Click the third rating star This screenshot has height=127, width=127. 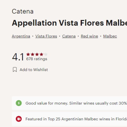click(x=37, y=54)
